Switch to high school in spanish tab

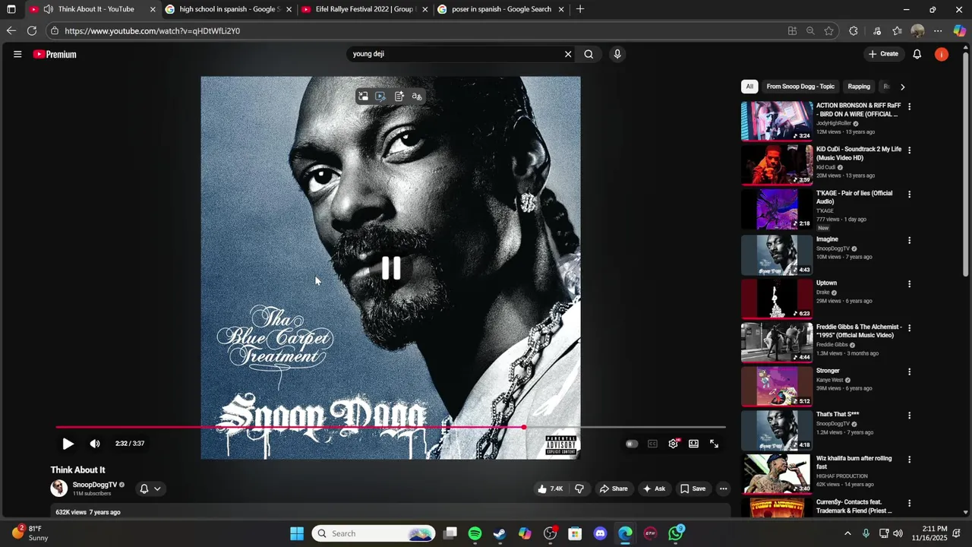229,9
